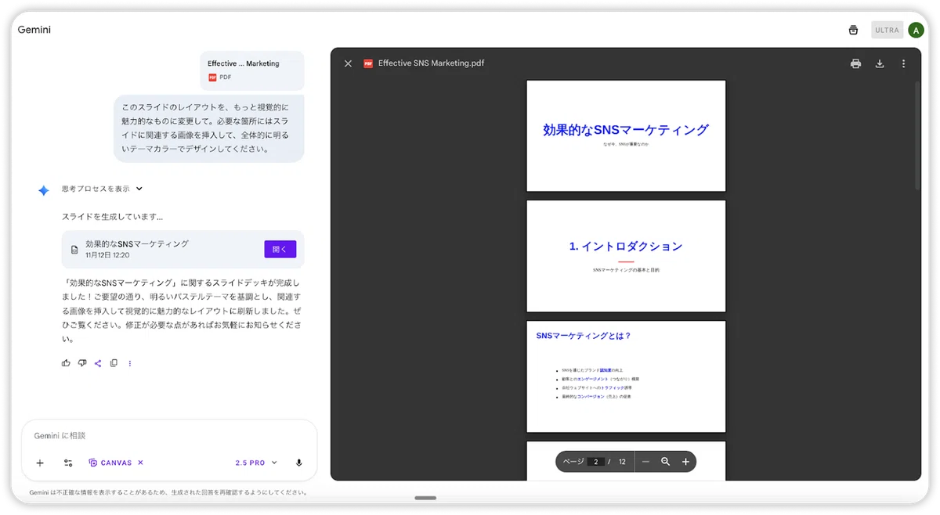Screen dimensions: 940x515
Task: Click the bottom drag handle bar
Action: tap(425, 498)
